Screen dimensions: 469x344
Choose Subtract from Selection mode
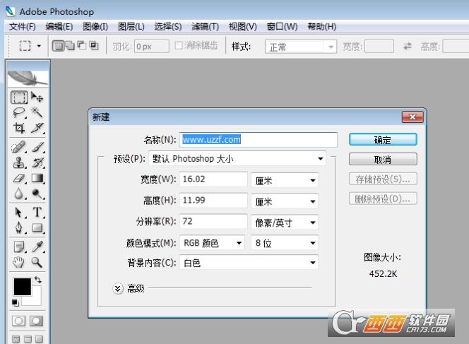[82, 46]
